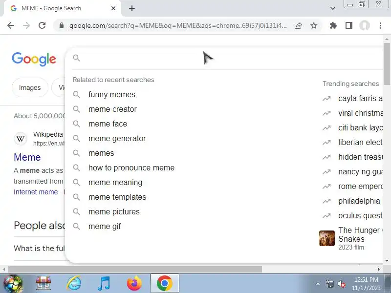Click The Hunger Games film thumbnail
391x293 pixels.
tap(327, 238)
